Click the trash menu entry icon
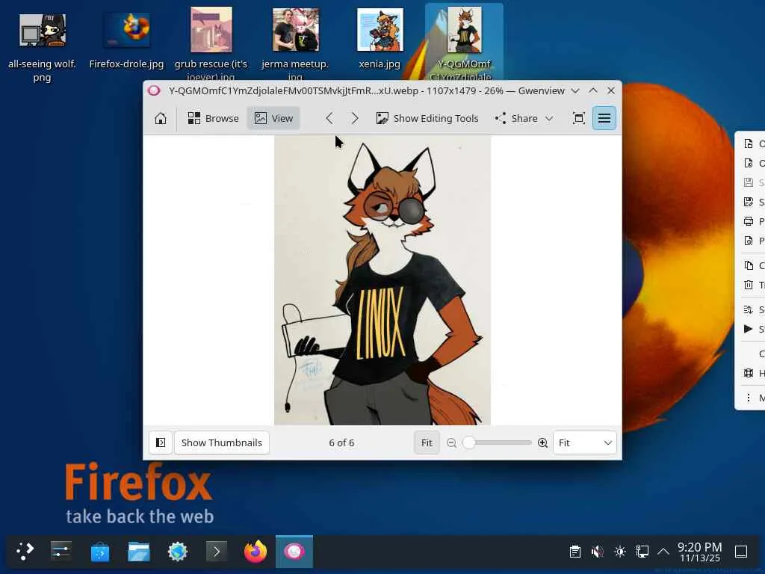 749,285
